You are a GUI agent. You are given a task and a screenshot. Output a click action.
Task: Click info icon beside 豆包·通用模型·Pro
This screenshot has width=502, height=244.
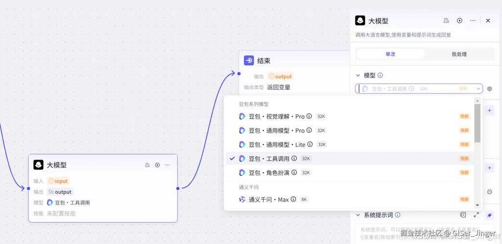(309, 130)
